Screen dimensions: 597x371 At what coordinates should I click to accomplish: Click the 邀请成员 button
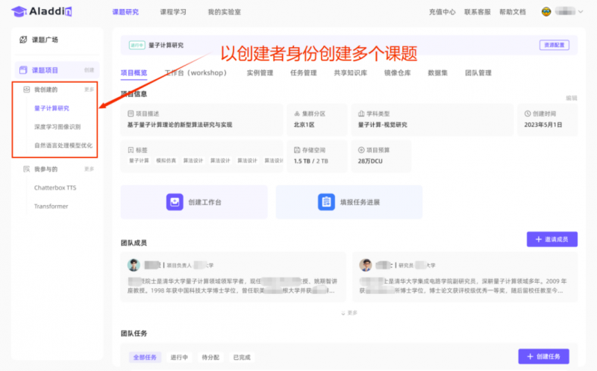tap(551, 239)
